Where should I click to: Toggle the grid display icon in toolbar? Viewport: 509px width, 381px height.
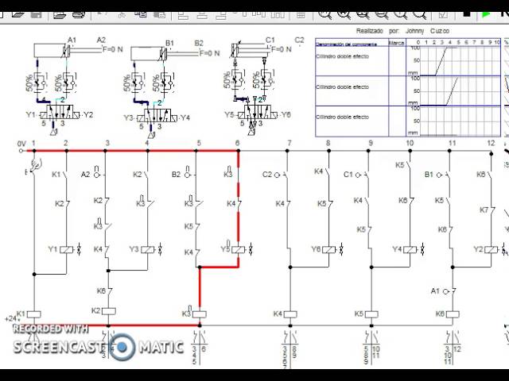point(301,15)
